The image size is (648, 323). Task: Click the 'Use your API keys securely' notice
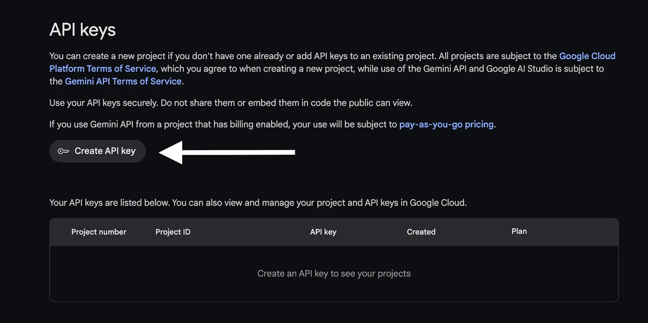pyautogui.click(x=231, y=103)
